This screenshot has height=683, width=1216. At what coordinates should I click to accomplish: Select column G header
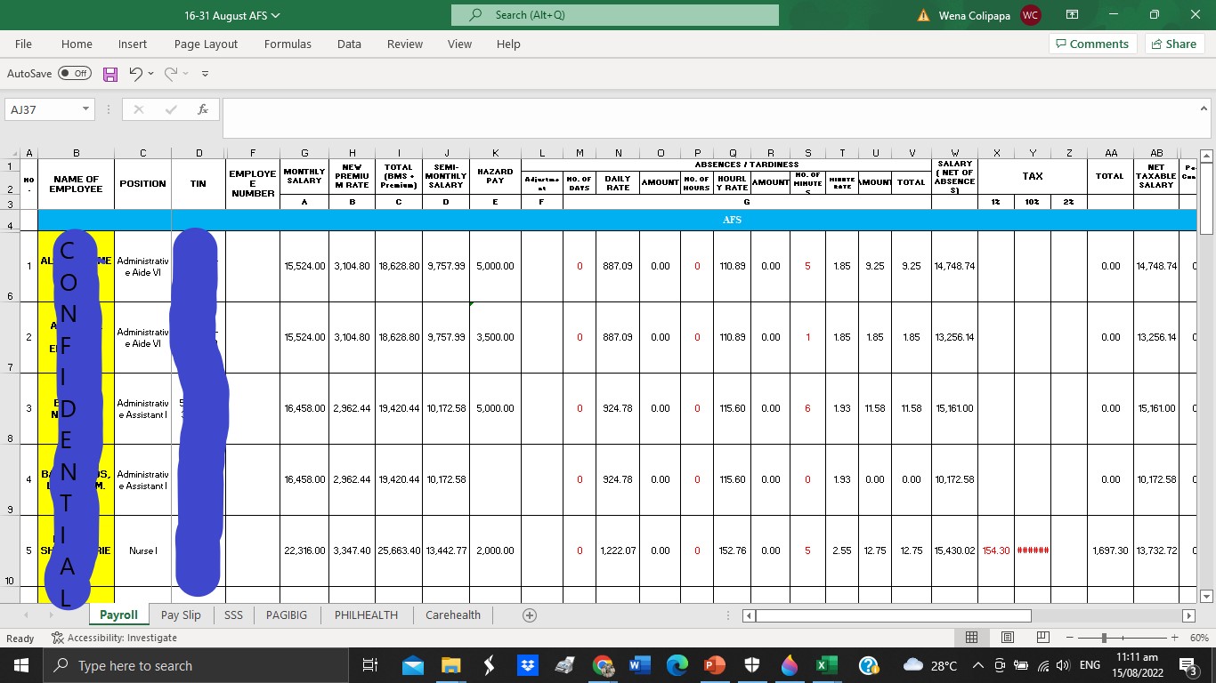[304, 153]
